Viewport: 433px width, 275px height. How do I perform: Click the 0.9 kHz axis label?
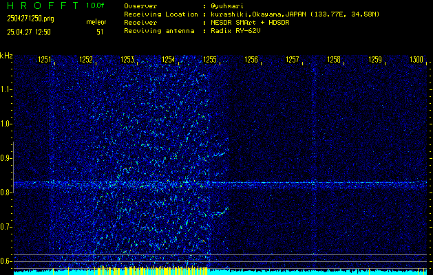coord(6,158)
